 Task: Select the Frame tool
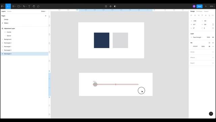pyautogui.click(x=13, y=6)
